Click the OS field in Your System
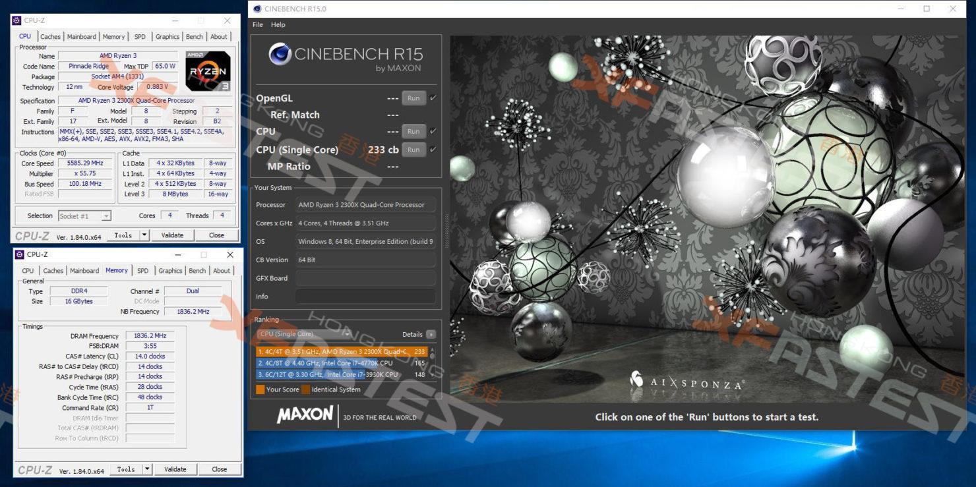This screenshot has height=487, width=976. (365, 242)
